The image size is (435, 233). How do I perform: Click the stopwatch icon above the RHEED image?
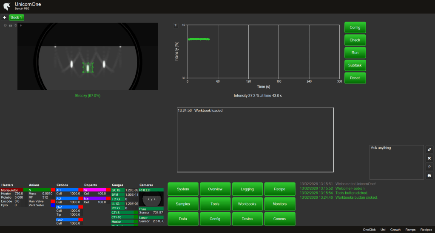point(16,25)
